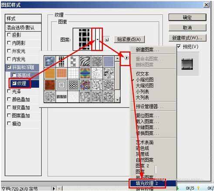
Task: Click the 新建样式(W)... button
Action: click(188, 38)
